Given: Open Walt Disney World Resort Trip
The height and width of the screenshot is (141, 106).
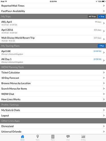Looking at the screenshot, I should pyautogui.click(x=53, y=39).
